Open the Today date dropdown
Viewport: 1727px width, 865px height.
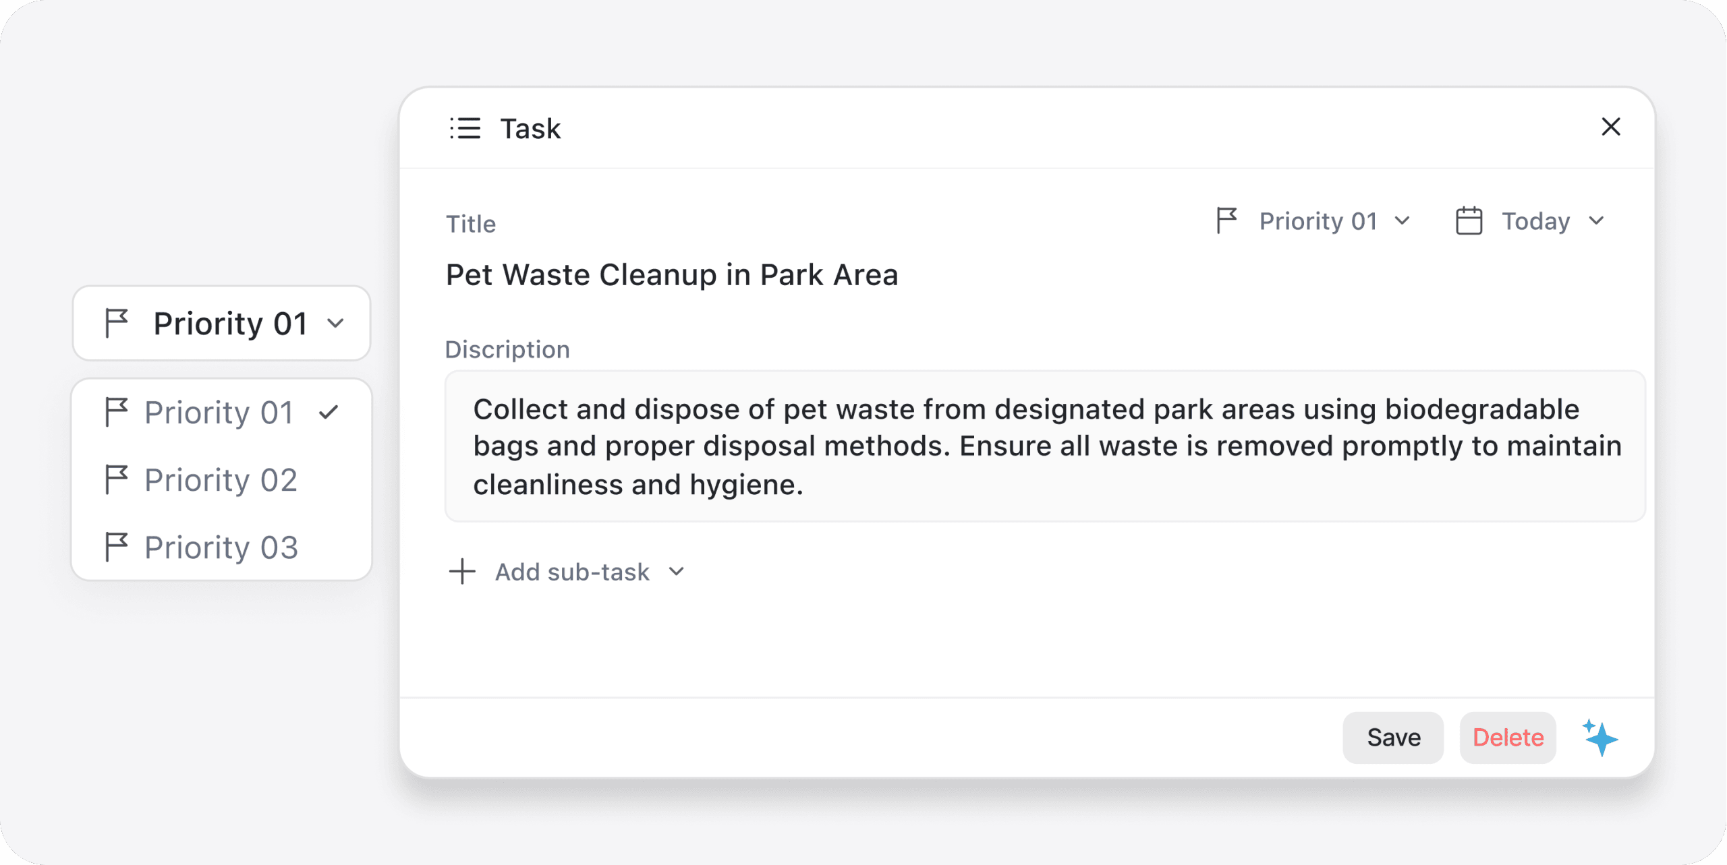1531,221
